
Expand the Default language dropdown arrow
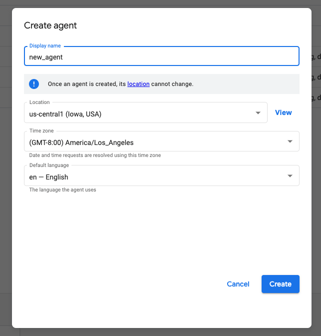tap(290, 175)
